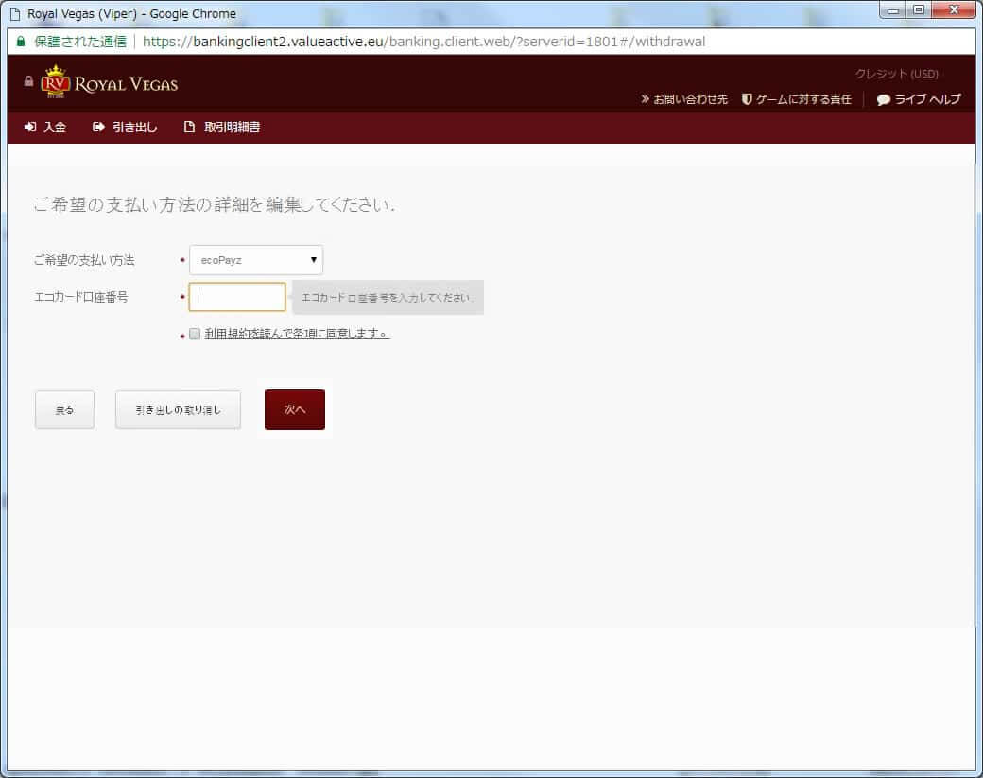Click the small padlock beside Royal Vegas logo
The image size is (983, 778).
coord(28,81)
